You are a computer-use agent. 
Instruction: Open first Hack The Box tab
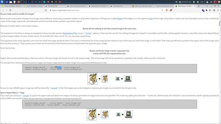pyautogui.click(x=11, y=6)
